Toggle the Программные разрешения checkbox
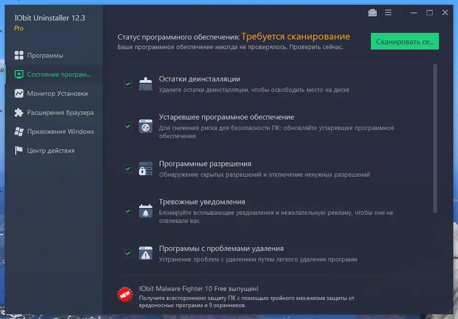Viewport: 458px width, 319px height. pyautogui.click(x=128, y=169)
